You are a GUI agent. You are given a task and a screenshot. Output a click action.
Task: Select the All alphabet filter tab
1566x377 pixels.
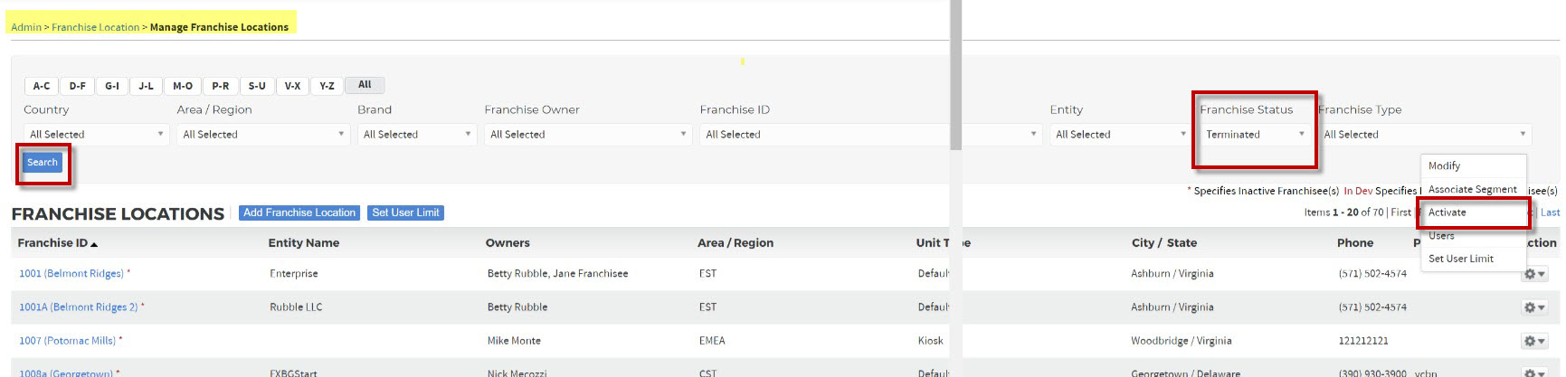point(365,85)
